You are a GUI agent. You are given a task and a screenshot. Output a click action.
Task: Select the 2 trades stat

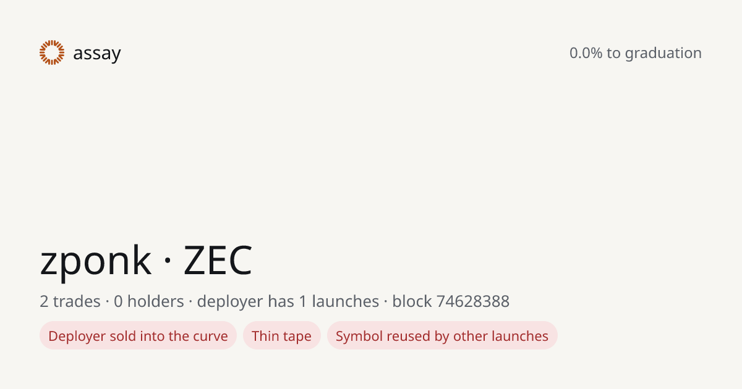[x=70, y=301]
